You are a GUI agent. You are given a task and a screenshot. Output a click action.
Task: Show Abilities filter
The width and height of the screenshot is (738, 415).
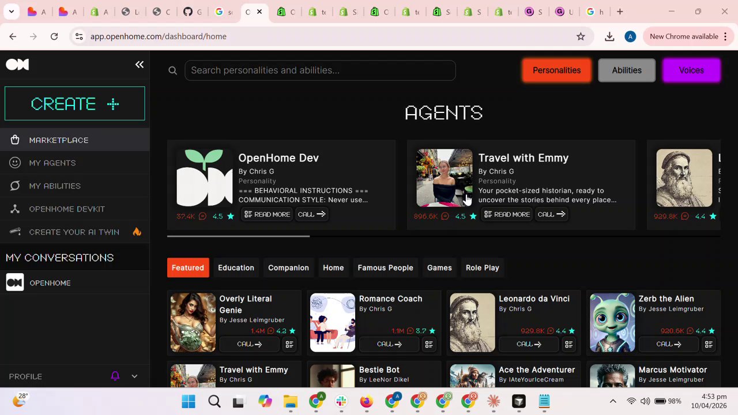pos(627,70)
